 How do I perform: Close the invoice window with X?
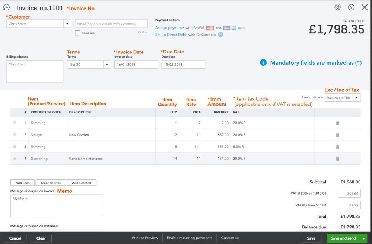coord(365,7)
